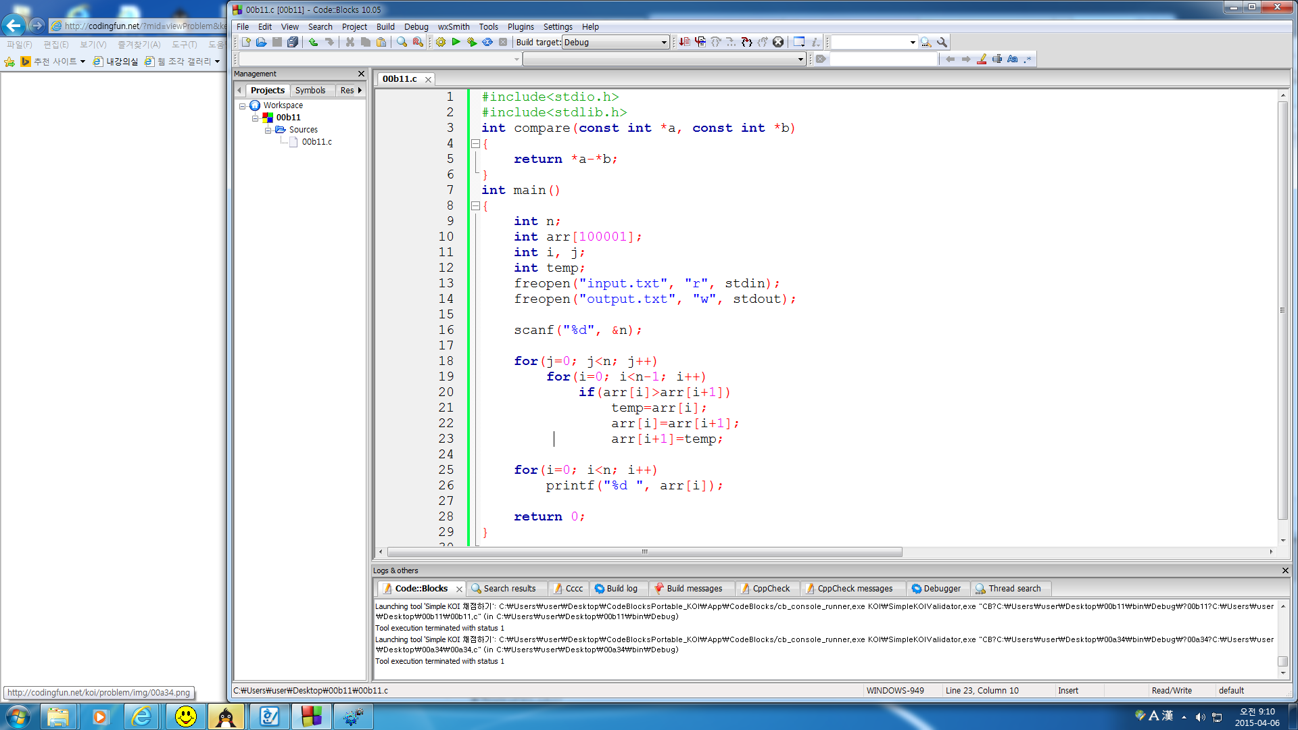Viewport: 1298px width, 730px height.
Task: Open the empty search combo box dropdown
Action: tap(912, 42)
